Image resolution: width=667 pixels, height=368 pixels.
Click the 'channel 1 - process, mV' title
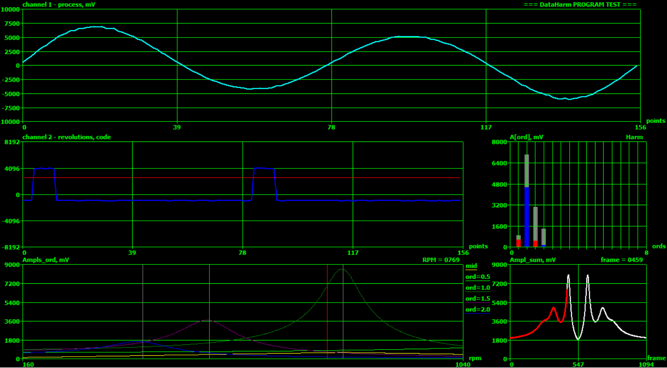click(x=59, y=4)
